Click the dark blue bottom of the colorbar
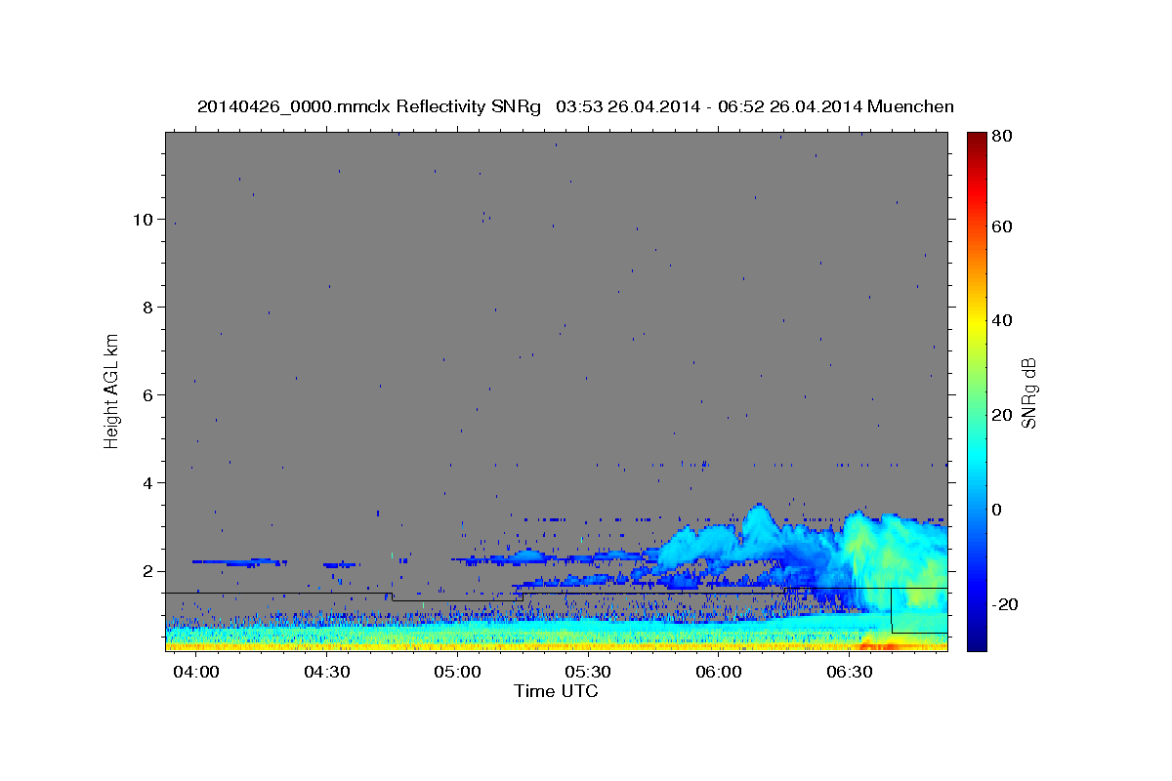Viewport: 1172px width, 781px height. (977, 639)
